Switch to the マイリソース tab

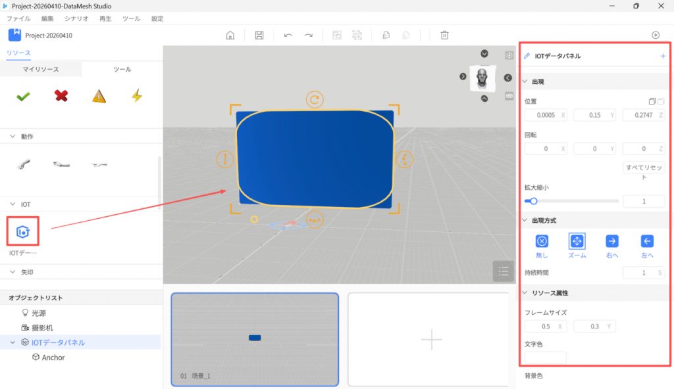41,69
